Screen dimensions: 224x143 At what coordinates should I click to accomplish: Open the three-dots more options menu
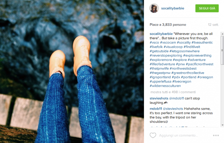pyautogui.click(x=216, y=136)
